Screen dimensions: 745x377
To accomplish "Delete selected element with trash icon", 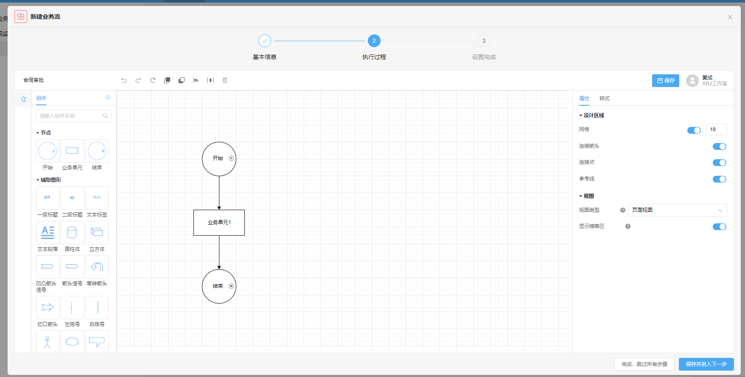I will coord(225,80).
